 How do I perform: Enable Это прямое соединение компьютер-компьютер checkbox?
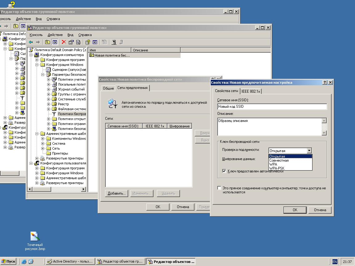coord(219,188)
